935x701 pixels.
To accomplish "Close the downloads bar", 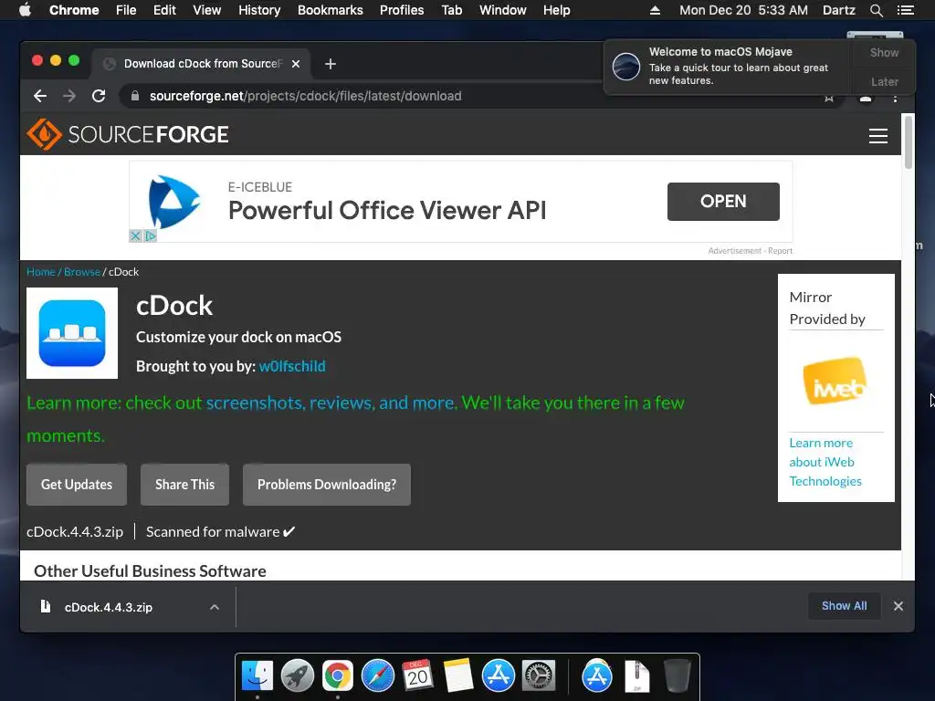I will pyautogui.click(x=898, y=606).
